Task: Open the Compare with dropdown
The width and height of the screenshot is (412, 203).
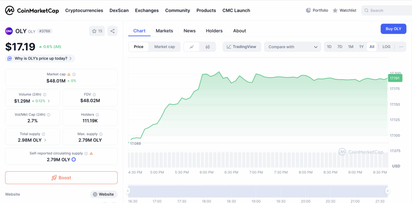Action: point(293,47)
